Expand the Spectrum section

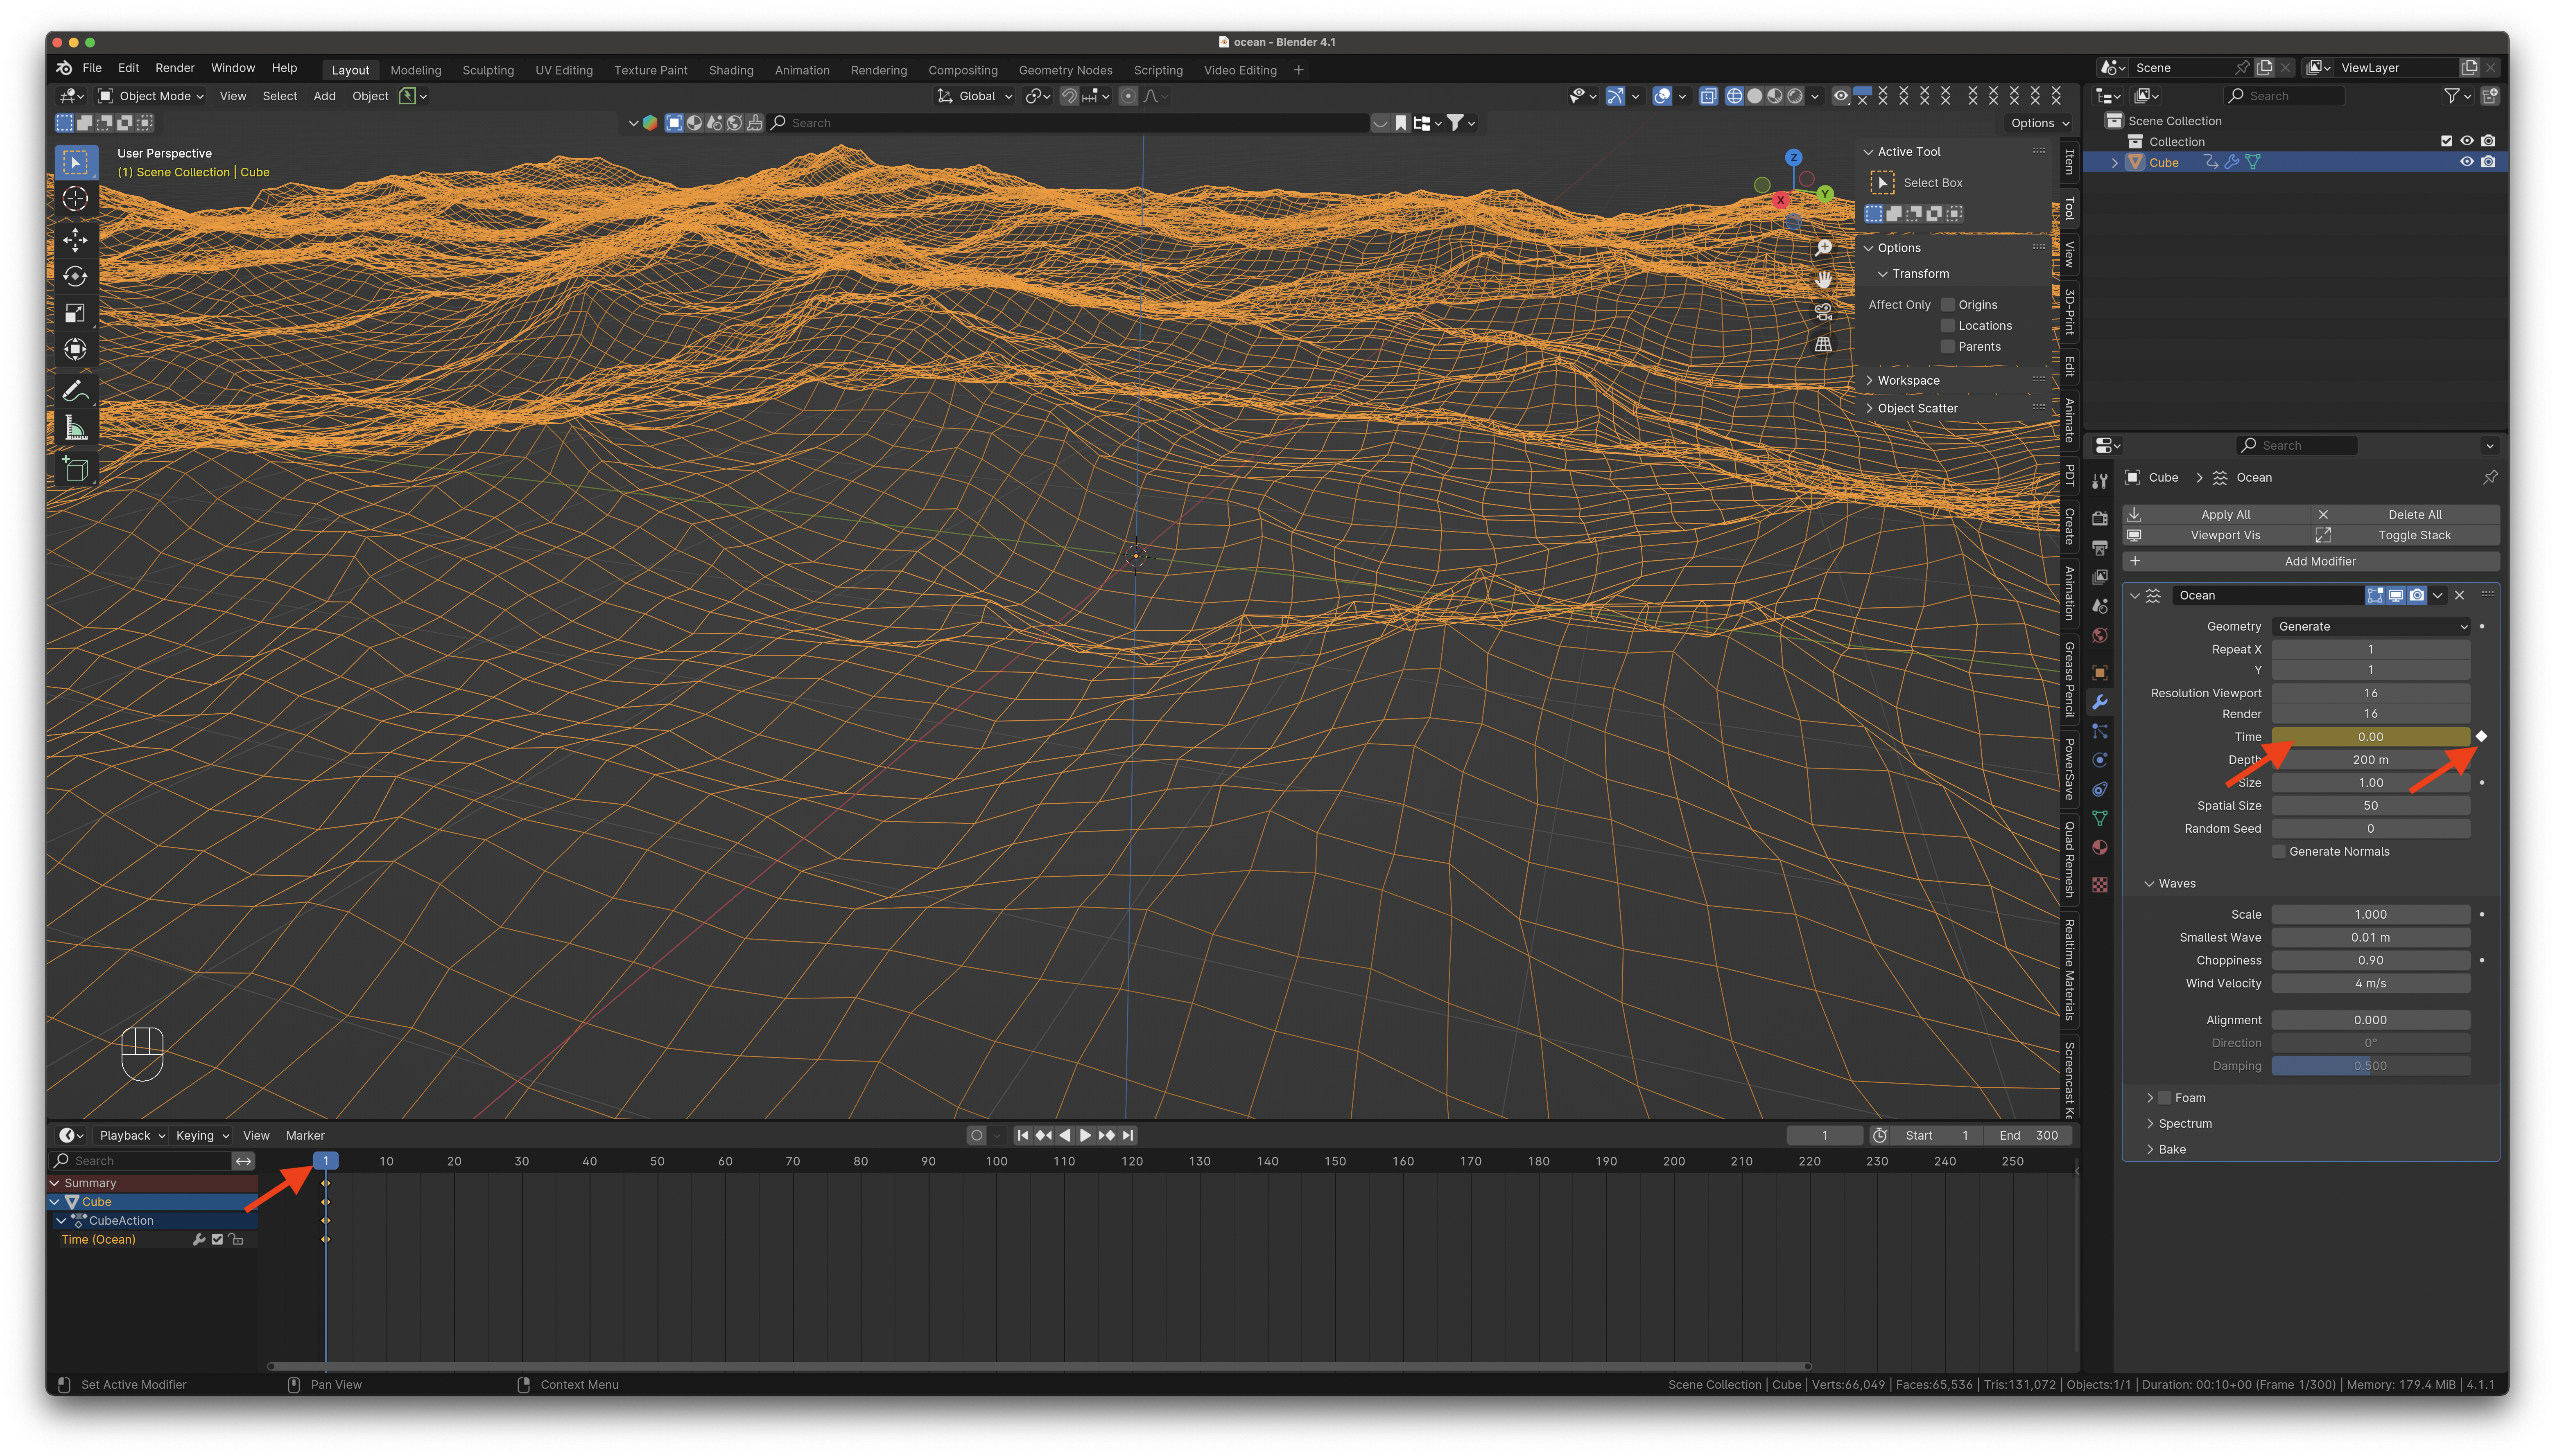click(2184, 1124)
